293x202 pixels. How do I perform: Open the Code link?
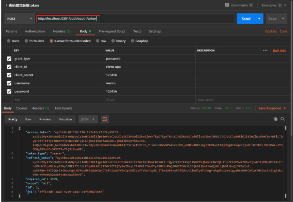283,31
